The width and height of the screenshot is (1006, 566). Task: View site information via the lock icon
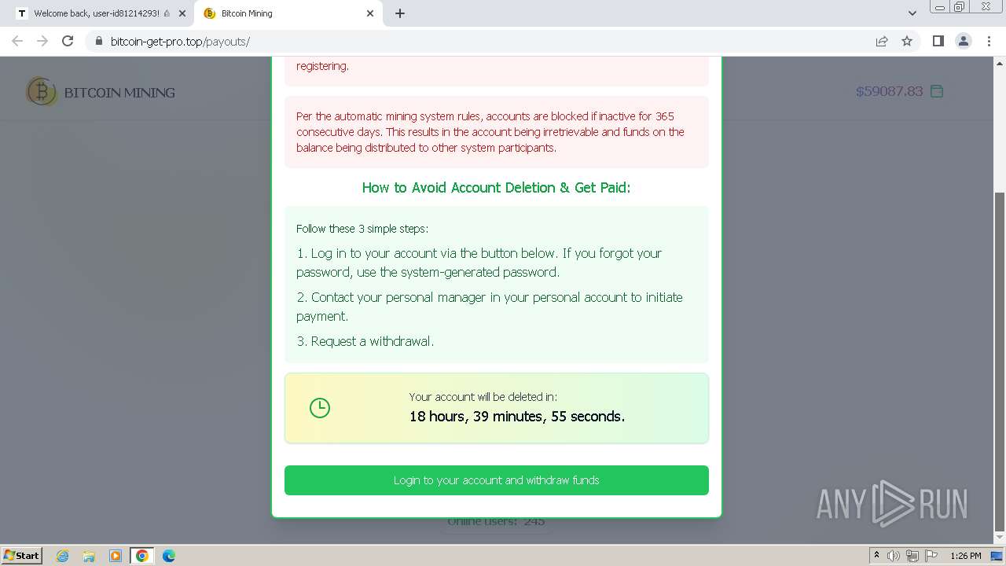pos(98,41)
